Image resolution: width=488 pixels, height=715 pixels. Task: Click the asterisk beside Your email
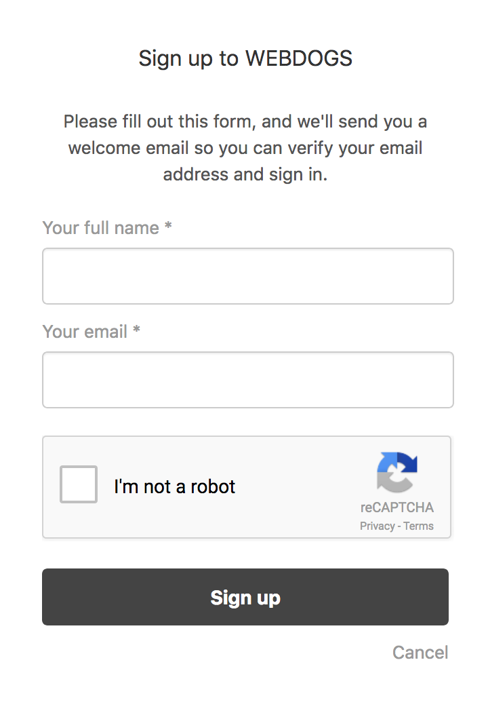pyautogui.click(x=136, y=329)
